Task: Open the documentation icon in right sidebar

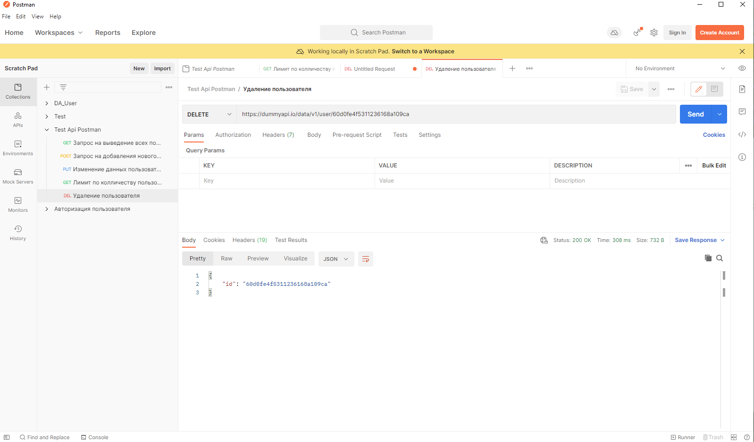Action: (742, 89)
